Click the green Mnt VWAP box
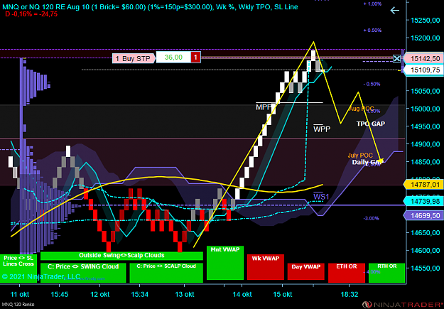 coord(225,263)
